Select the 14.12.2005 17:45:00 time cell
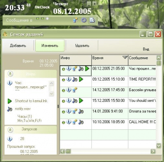 pyautogui.click(x=110, y=92)
